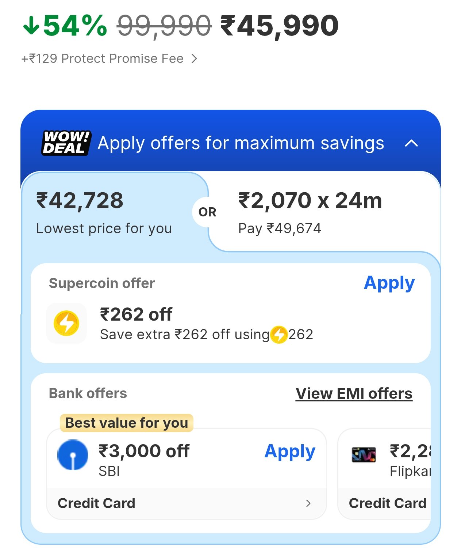The width and height of the screenshot is (461, 548).
Task: Open View EMI offers link
Action: click(354, 394)
